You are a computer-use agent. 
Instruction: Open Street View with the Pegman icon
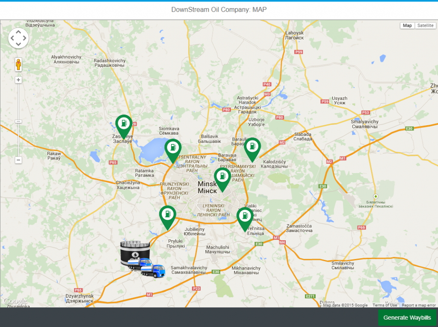[x=18, y=65]
